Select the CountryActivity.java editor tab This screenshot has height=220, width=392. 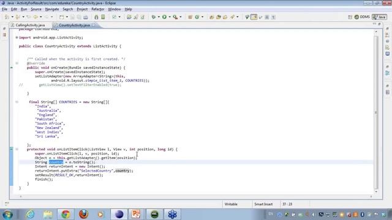coord(74,25)
